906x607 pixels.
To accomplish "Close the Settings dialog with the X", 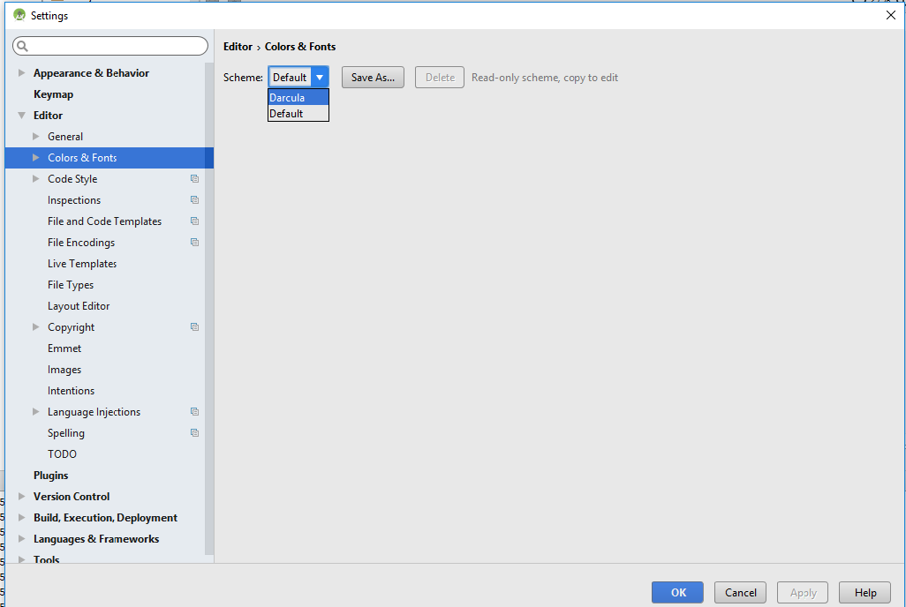I will 890,15.
